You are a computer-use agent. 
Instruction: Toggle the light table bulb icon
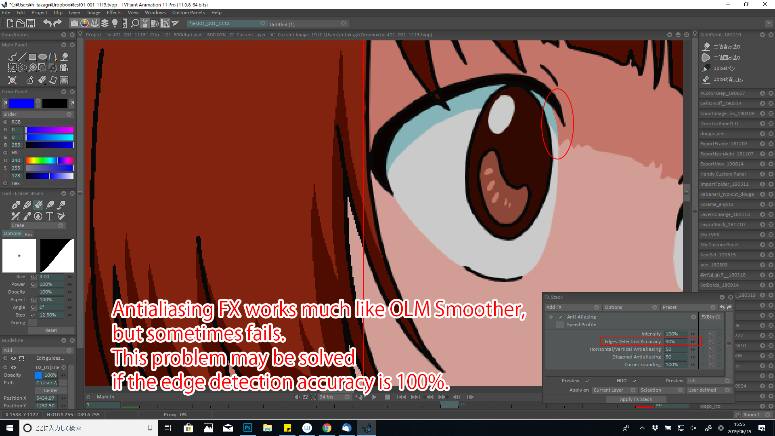pos(115,23)
